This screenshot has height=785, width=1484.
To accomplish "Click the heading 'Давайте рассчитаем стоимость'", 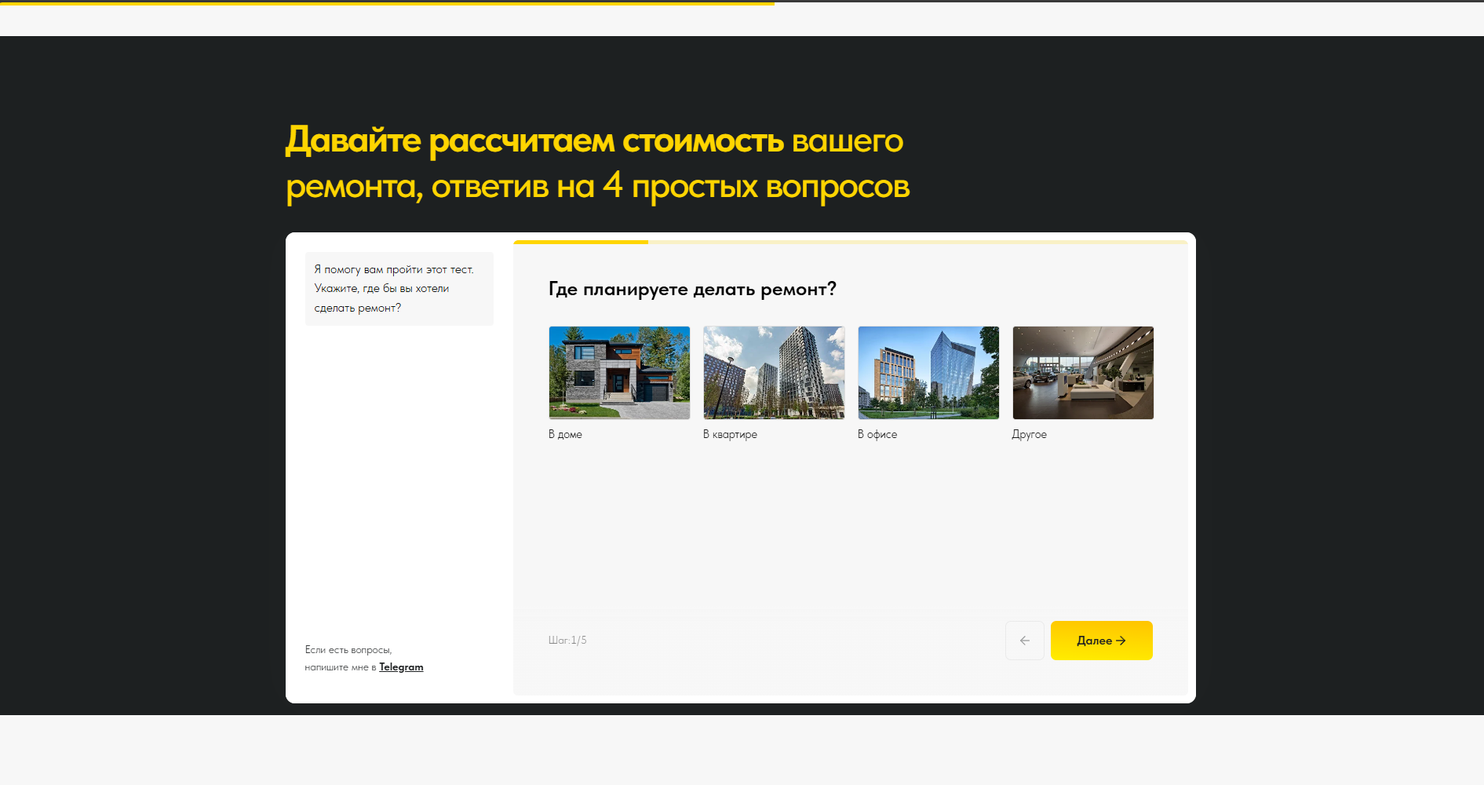I will [534, 141].
